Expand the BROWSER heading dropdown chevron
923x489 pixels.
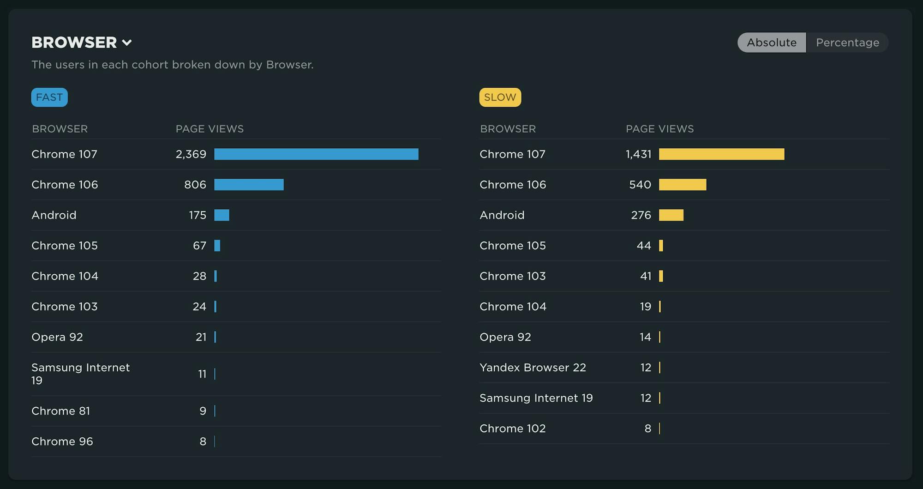(128, 42)
